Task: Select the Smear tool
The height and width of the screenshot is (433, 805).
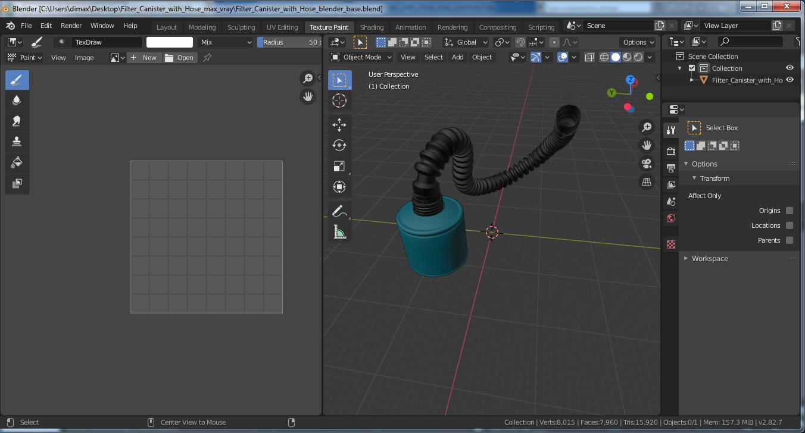Action: coord(17,121)
